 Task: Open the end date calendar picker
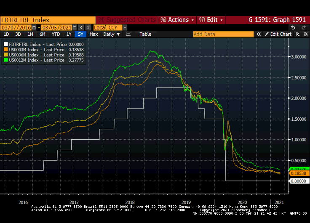coord(75,27)
